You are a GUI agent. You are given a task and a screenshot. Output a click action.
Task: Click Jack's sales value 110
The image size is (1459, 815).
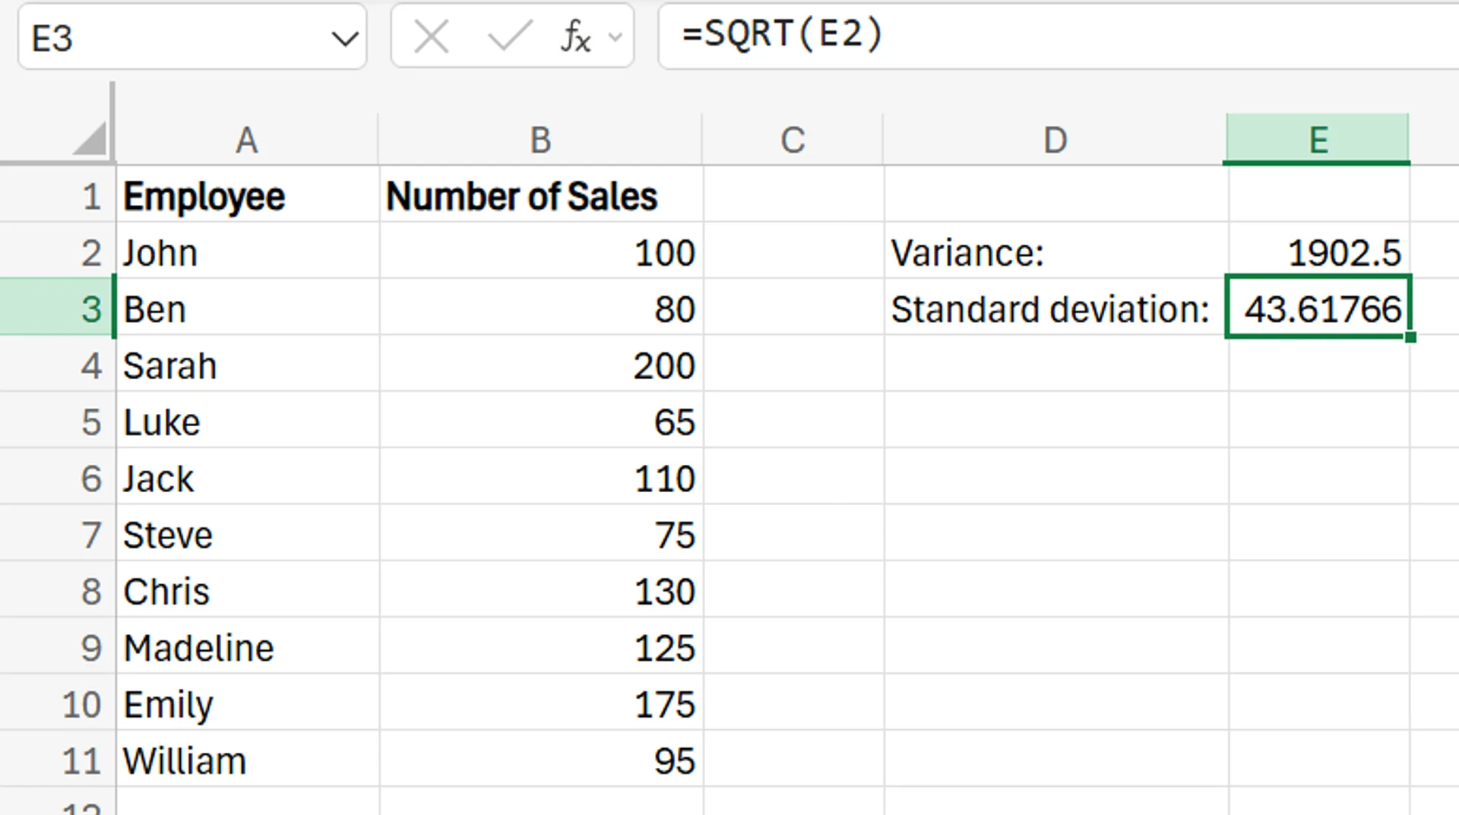pyautogui.click(x=541, y=477)
